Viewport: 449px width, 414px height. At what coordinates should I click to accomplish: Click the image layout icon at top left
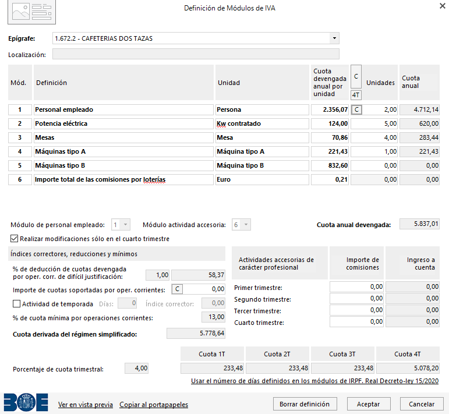click(31, 12)
